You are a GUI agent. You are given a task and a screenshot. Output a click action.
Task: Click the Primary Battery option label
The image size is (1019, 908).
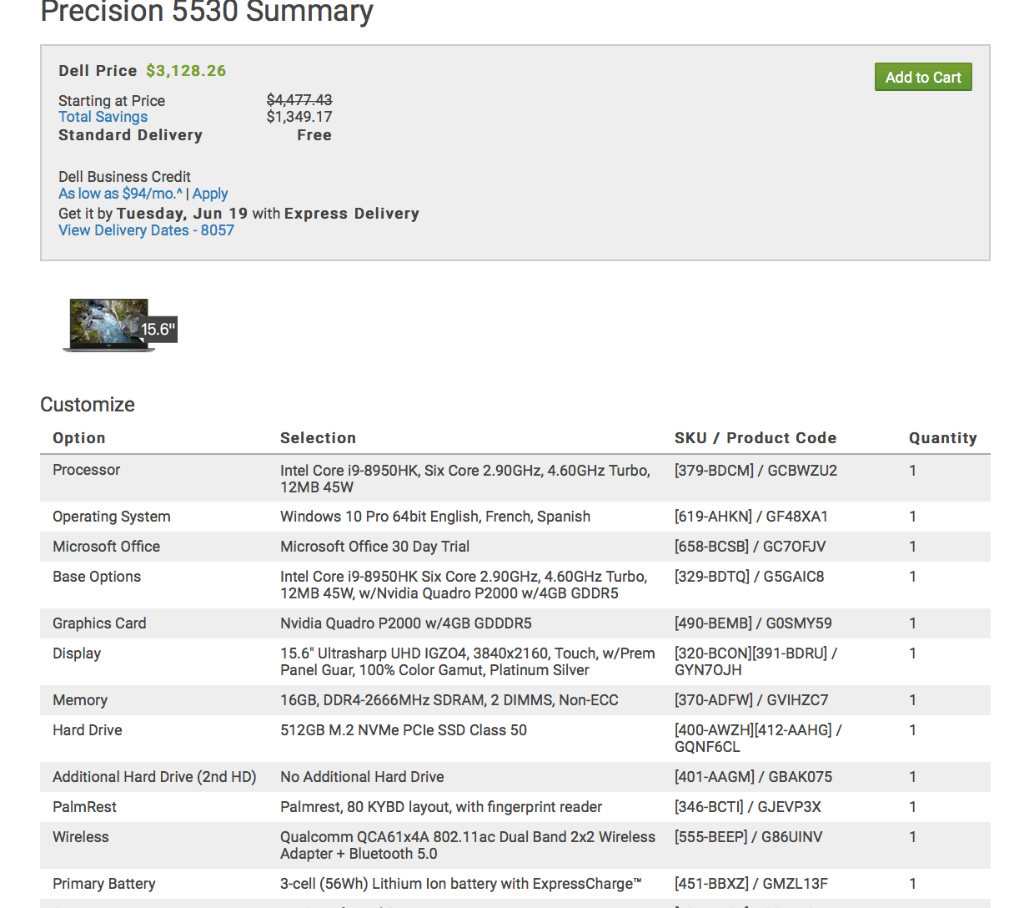(104, 884)
